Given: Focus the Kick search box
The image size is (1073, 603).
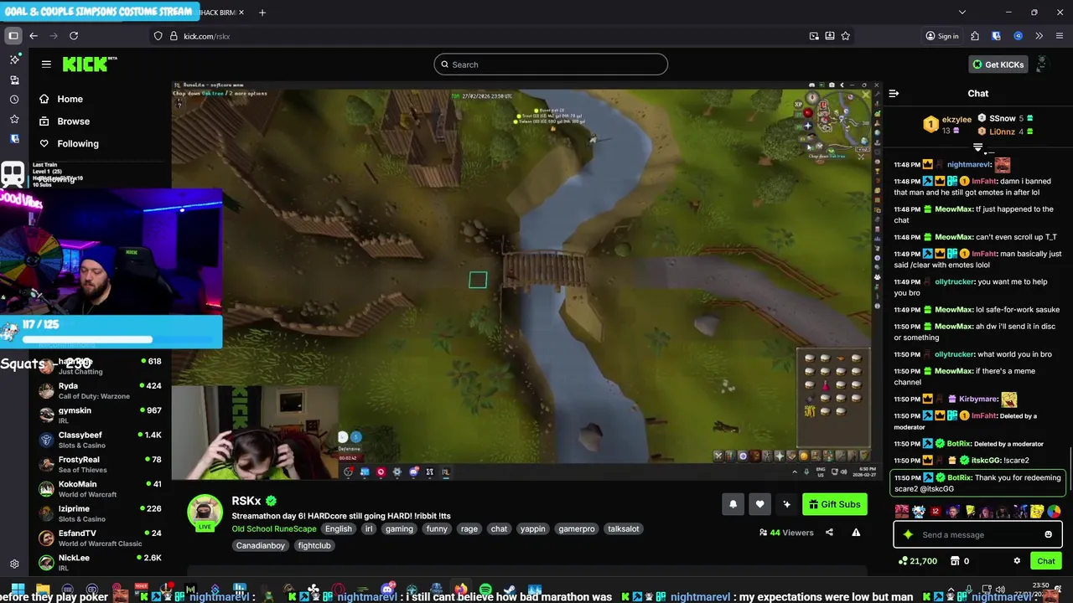Looking at the screenshot, I should click(x=551, y=64).
